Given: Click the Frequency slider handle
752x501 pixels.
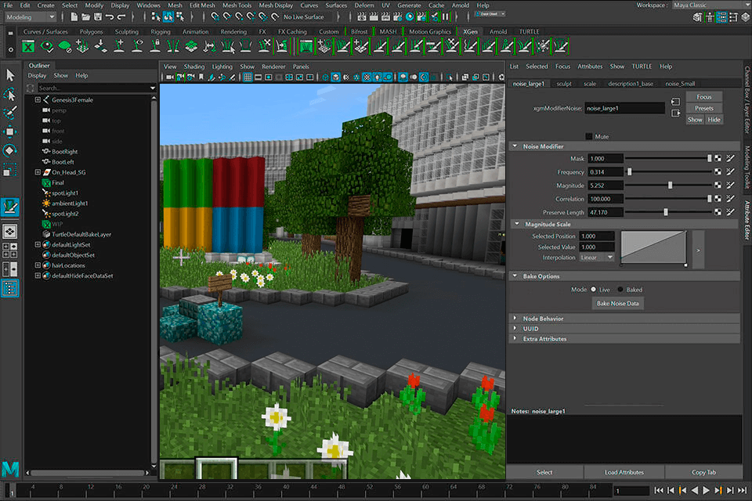Looking at the screenshot, I should pos(630,171).
